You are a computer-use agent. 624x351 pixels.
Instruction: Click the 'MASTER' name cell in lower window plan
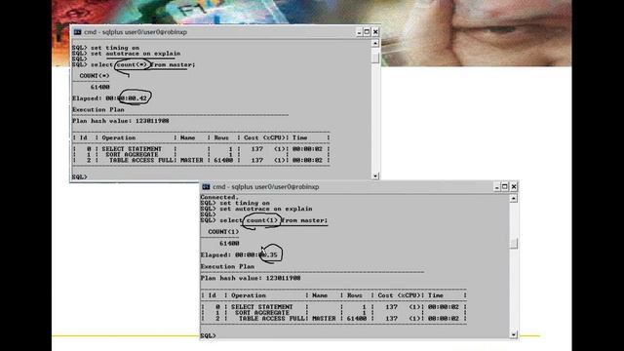click(x=324, y=319)
